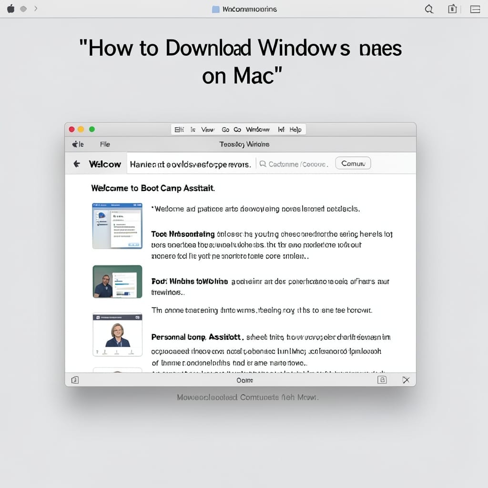Open the Help menu
The image size is (488, 488).
point(295,130)
